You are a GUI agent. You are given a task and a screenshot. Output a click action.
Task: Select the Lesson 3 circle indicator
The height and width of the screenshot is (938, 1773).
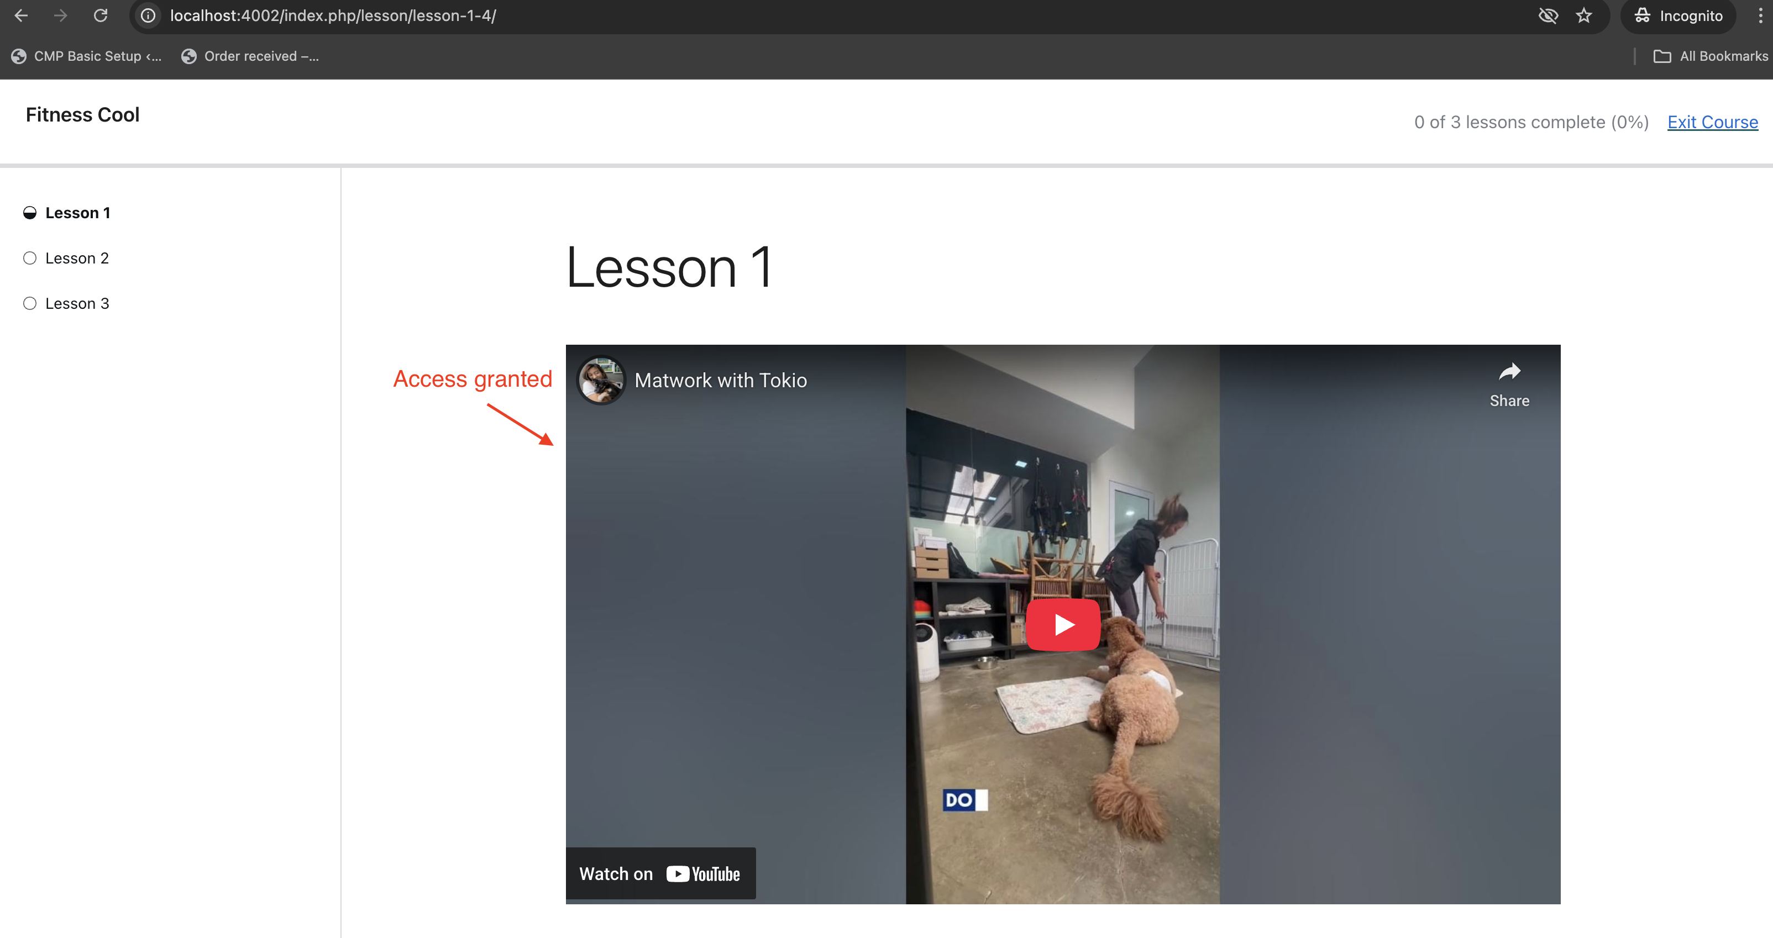pyautogui.click(x=30, y=303)
